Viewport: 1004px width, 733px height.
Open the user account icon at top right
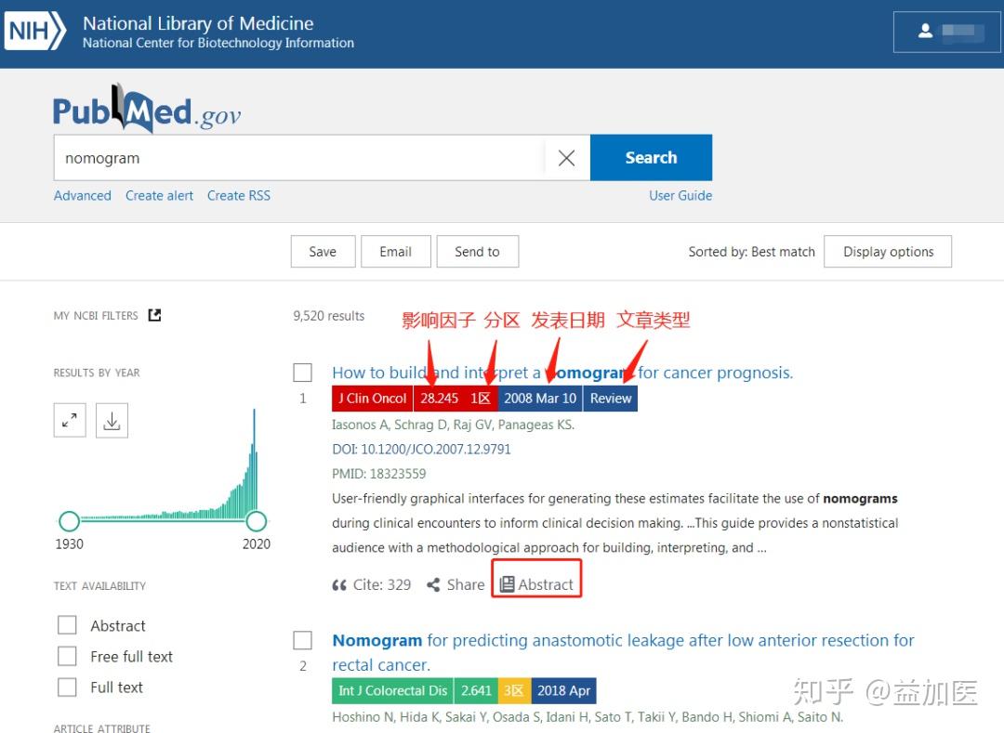point(926,31)
